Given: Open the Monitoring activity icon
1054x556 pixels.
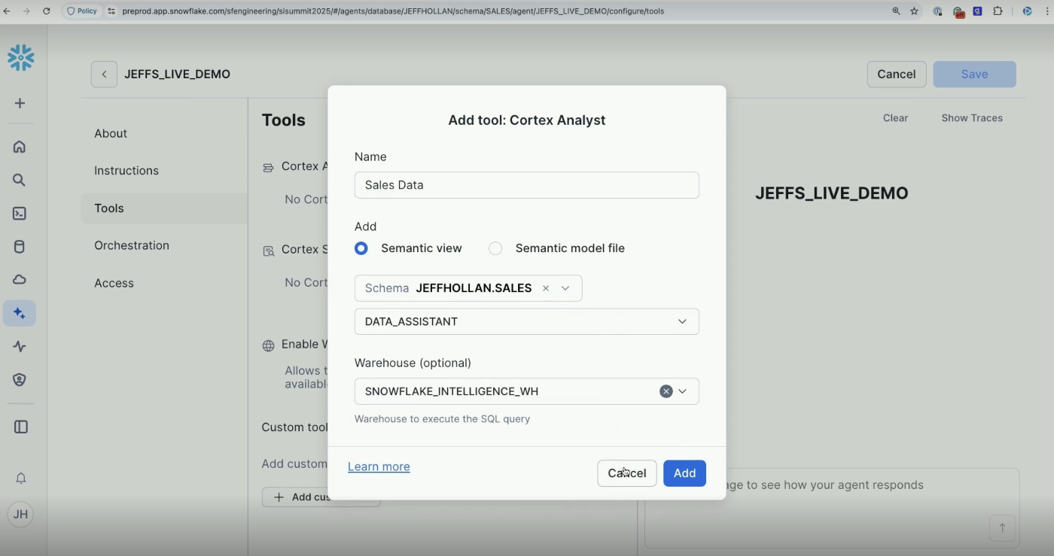Looking at the screenshot, I should [x=20, y=347].
